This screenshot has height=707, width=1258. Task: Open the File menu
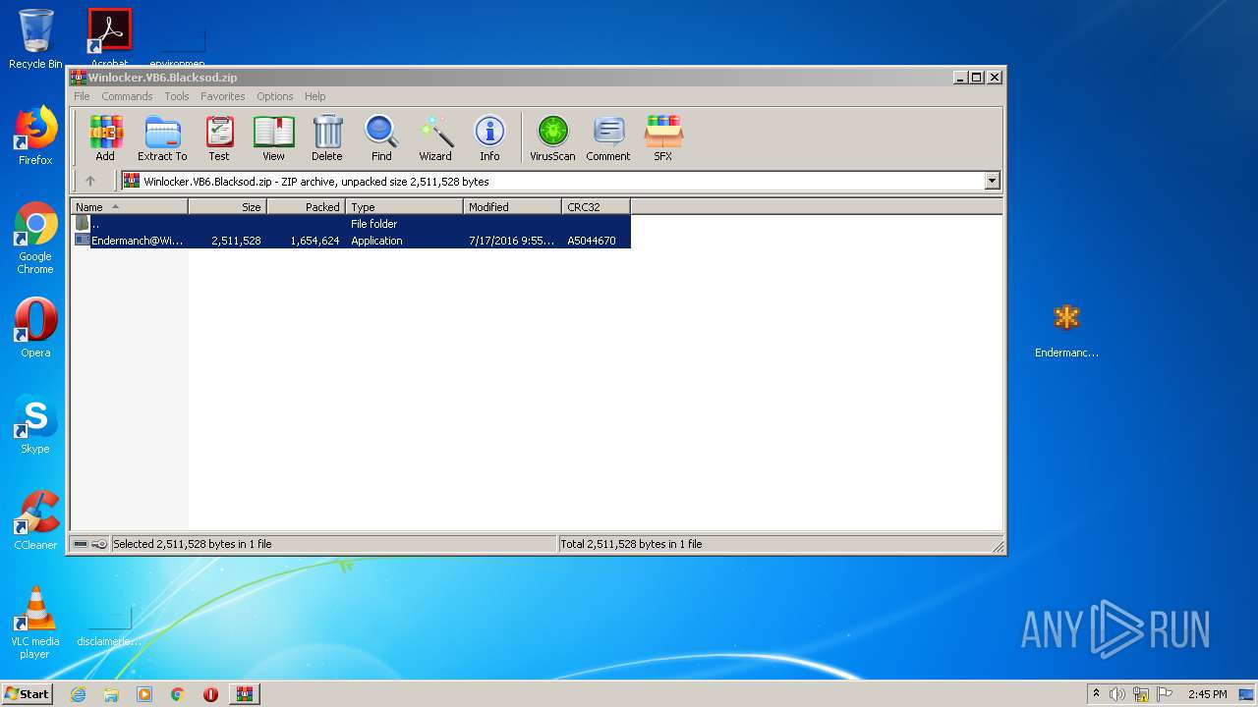[x=82, y=96]
